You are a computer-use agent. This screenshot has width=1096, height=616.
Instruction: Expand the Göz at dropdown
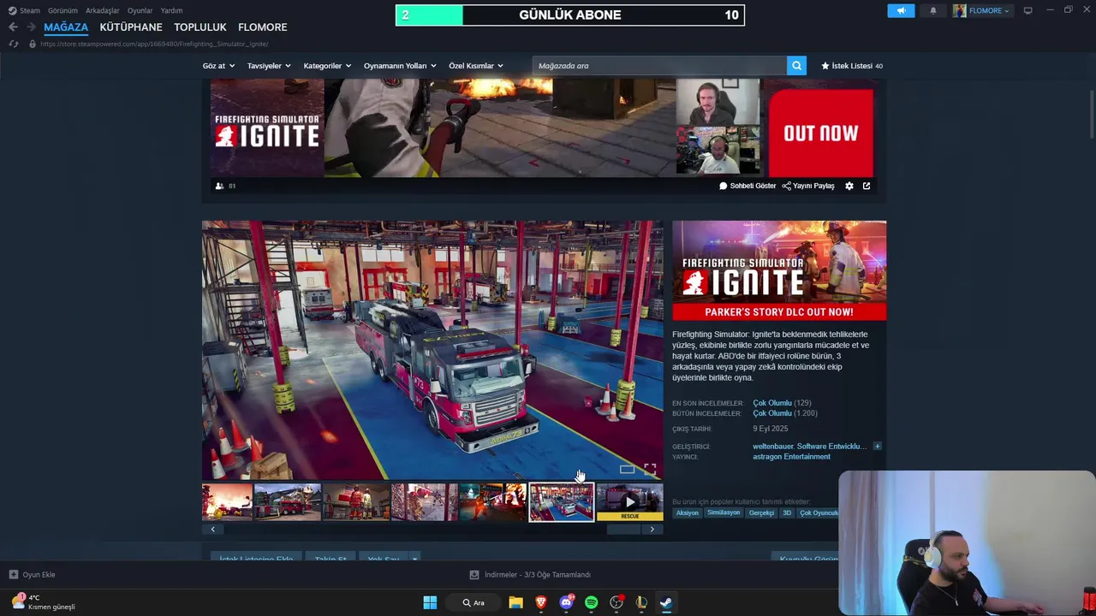click(x=218, y=66)
